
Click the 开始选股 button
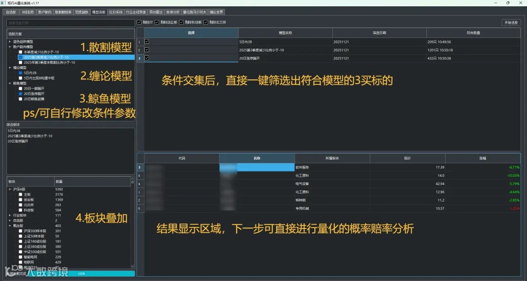point(510,22)
